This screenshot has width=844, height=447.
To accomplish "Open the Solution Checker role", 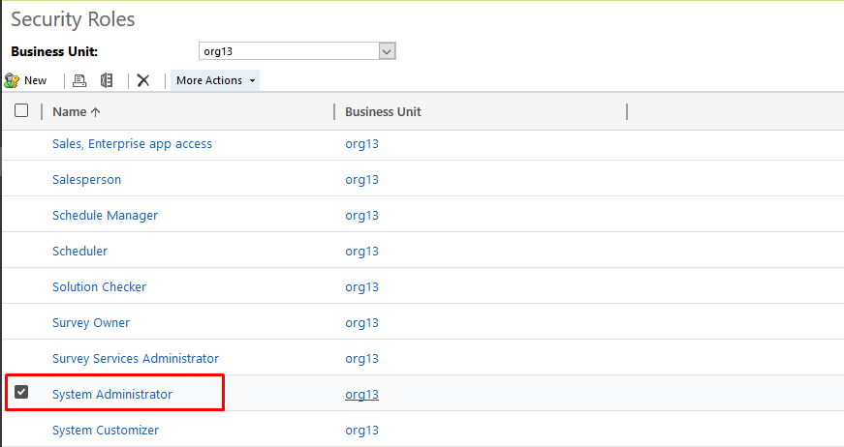I will (100, 287).
